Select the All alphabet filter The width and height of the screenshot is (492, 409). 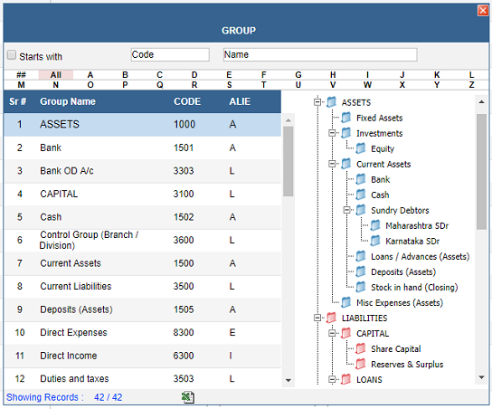(56, 75)
